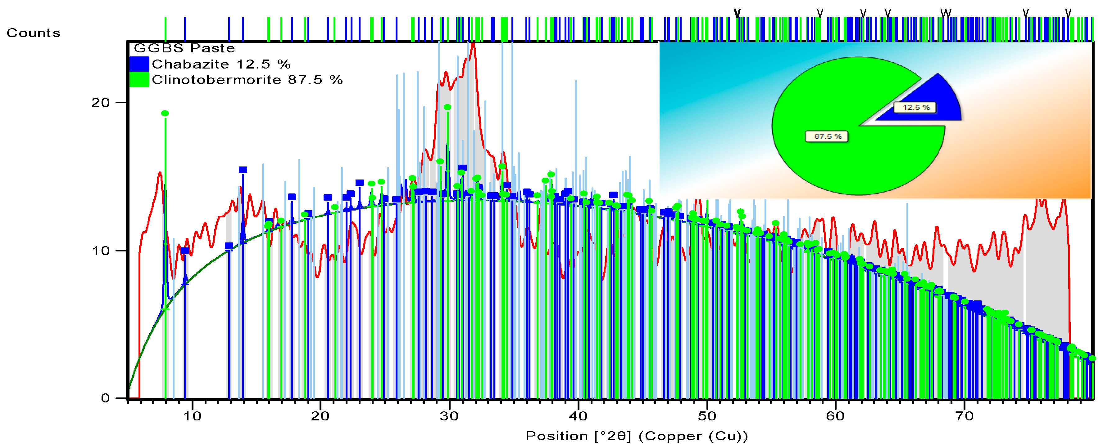Click the y-axis tick label '20'
Viewport: 1103px width, 448px height.
click(x=101, y=103)
